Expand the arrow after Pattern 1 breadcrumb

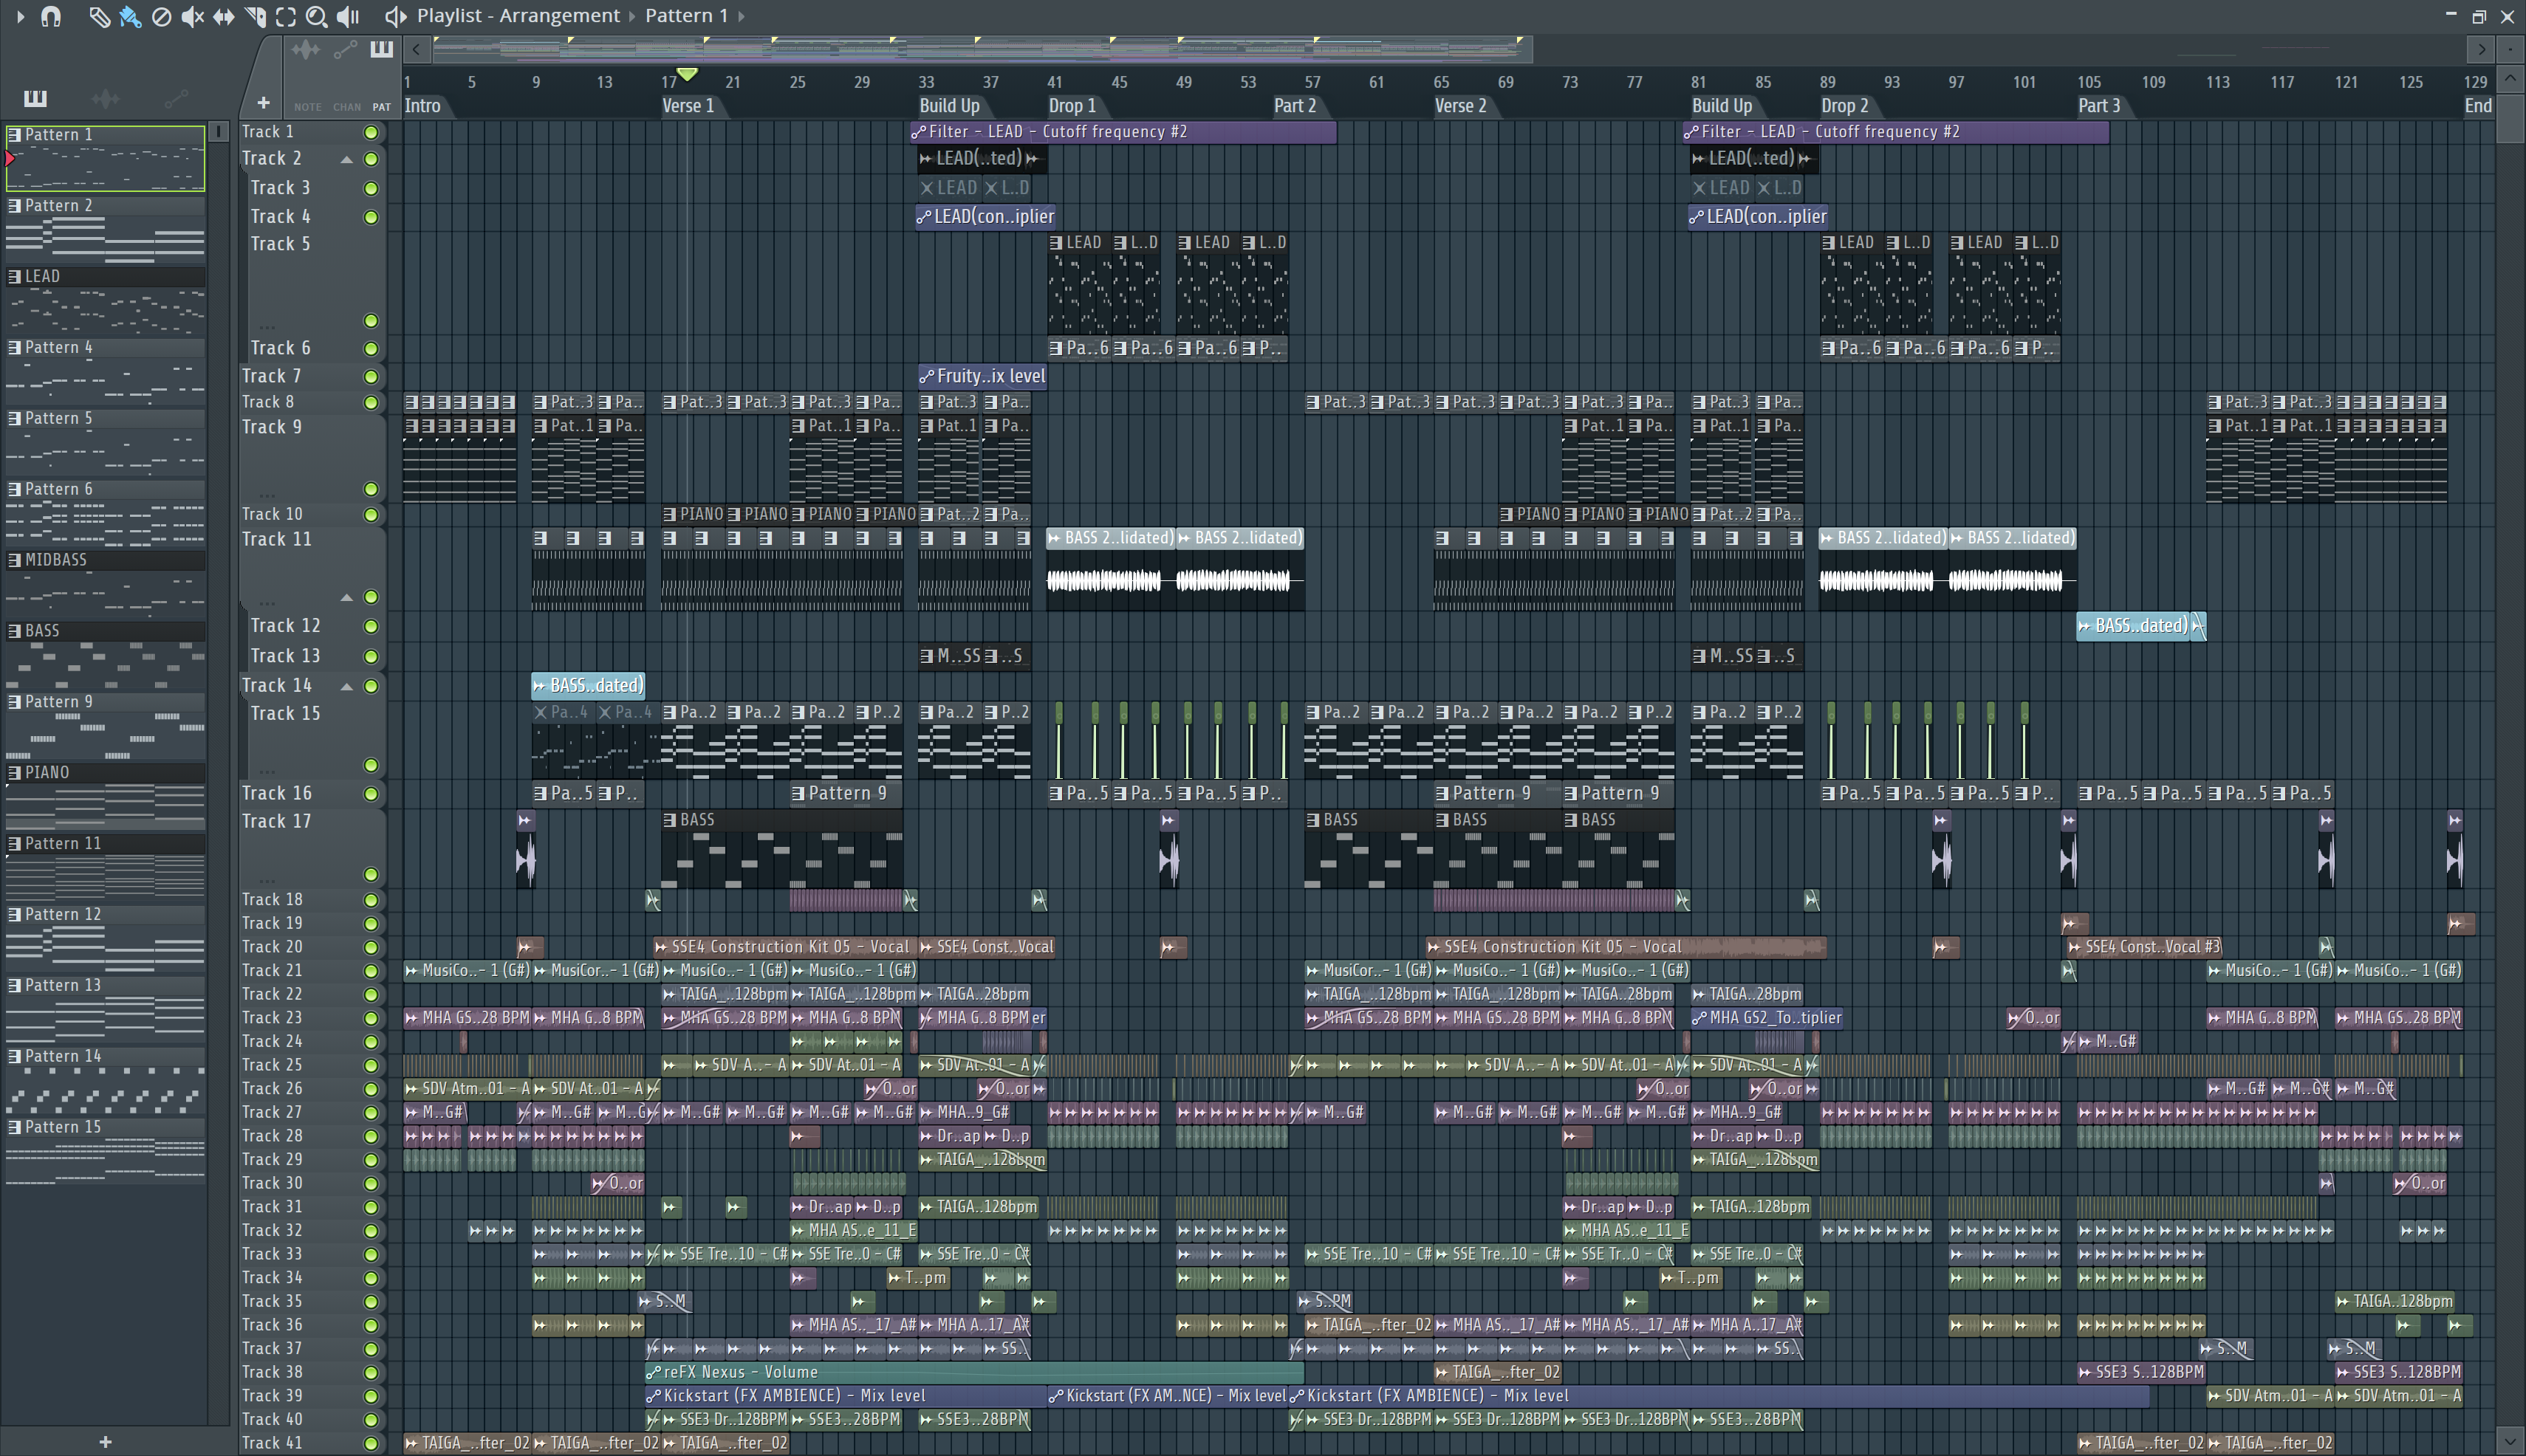pyautogui.click(x=742, y=16)
